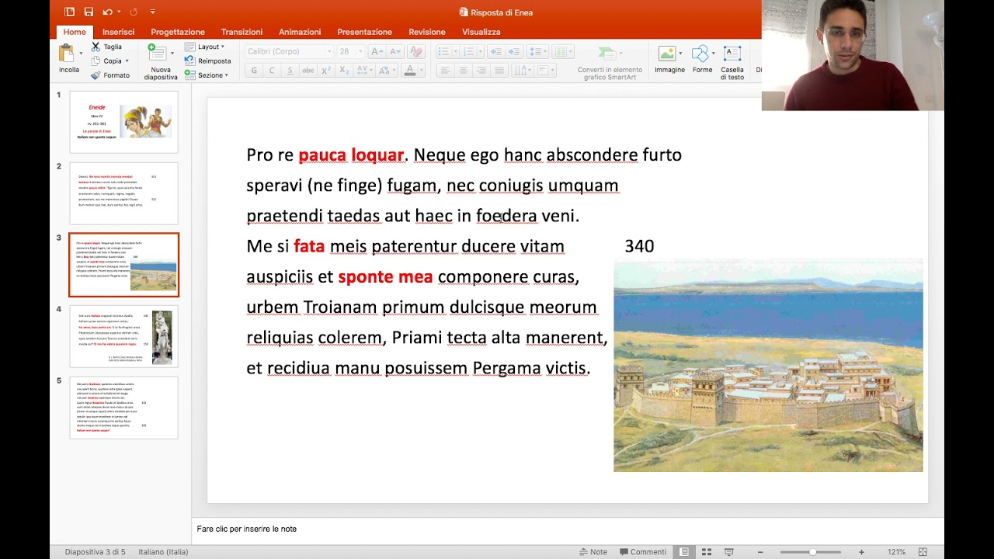994x559 pixels.
Task: Switch to the Inserisci tab
Action: (x=118, y=32)
